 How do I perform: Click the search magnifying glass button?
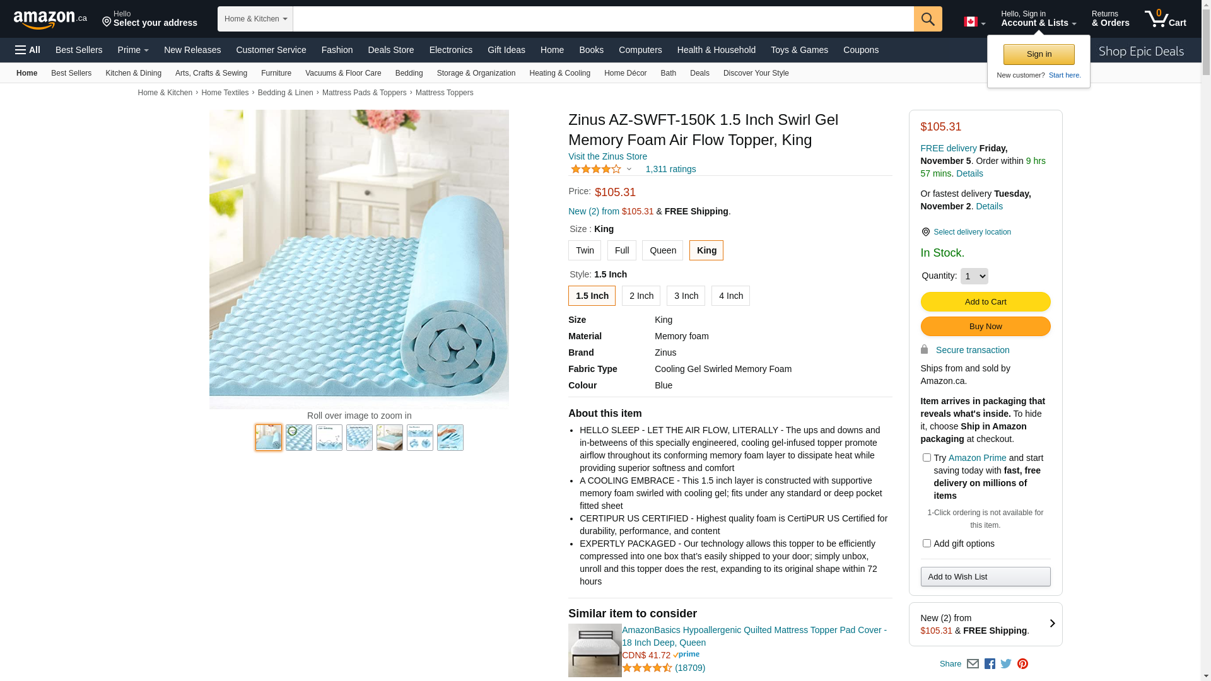click(x=927, y=19)
